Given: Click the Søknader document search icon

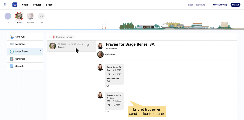Looking at the screenshot, I should 12,66.
